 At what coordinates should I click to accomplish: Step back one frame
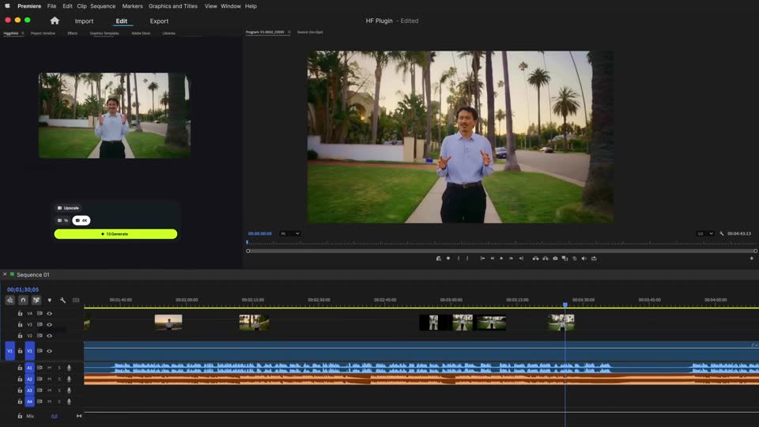[493, 259]
